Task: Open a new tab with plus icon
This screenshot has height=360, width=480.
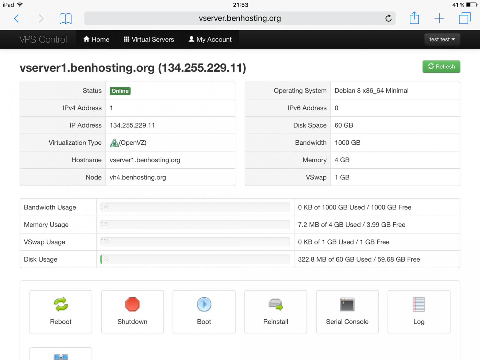Action: click(x=439, y=19)
